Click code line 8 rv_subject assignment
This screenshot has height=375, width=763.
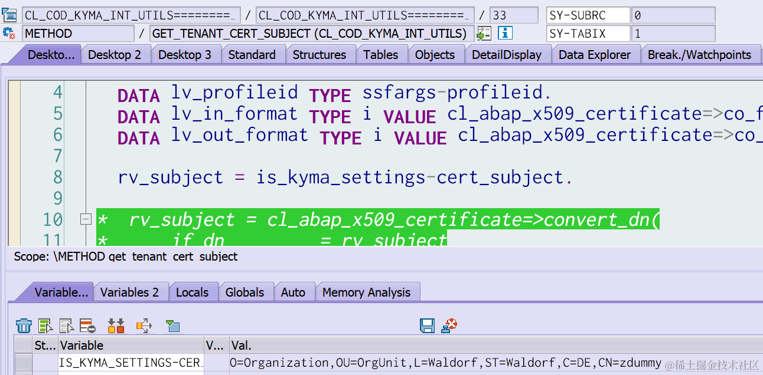coord(345,177)
